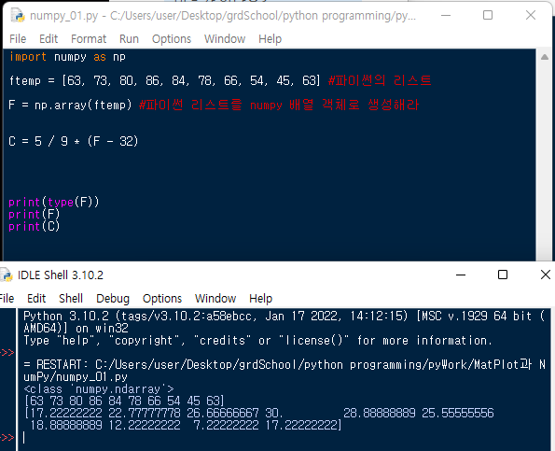This screenshot has height=451, width=555.
Task: Click the shell input line at bottom prompt
Action: tap(284, 438)
